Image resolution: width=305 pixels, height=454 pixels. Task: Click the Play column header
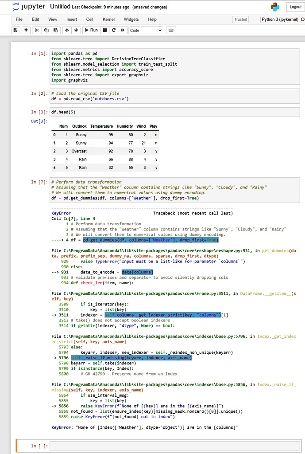point(153,126)
